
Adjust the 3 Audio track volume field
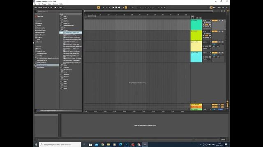[215, 44]
